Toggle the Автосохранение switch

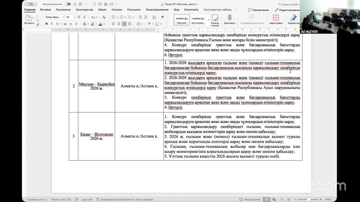68,4
